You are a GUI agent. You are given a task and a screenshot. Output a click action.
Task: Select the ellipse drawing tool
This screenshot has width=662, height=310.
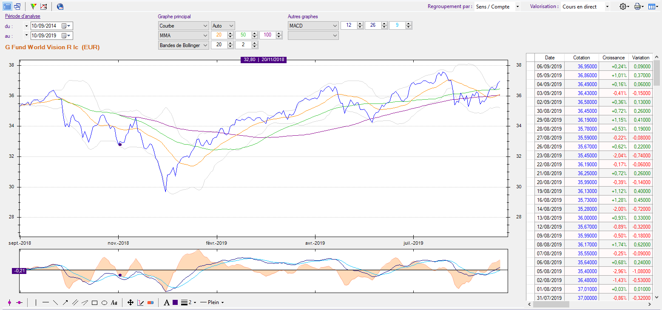point(104,303)
